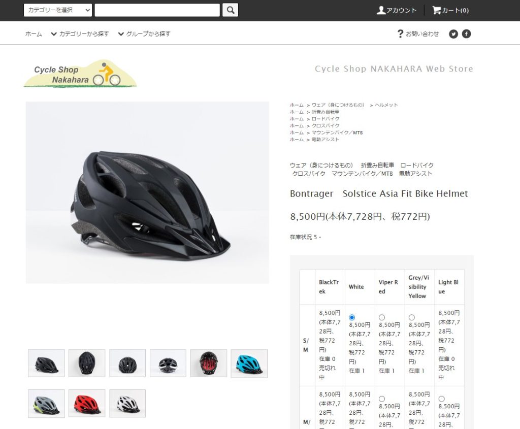
Task: Select the light blue helmet thumbnail
Action: (x=249, y=364)
